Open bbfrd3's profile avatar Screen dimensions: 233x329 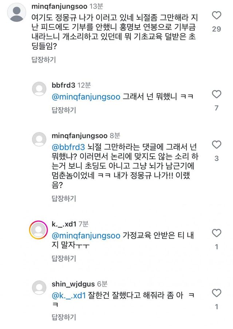[39, 89]
